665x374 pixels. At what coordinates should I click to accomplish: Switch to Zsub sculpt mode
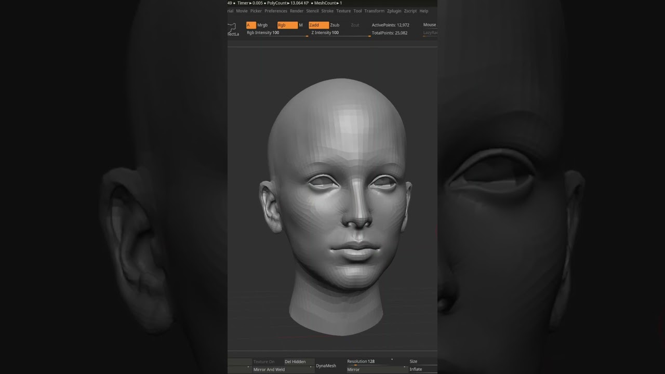335,25
